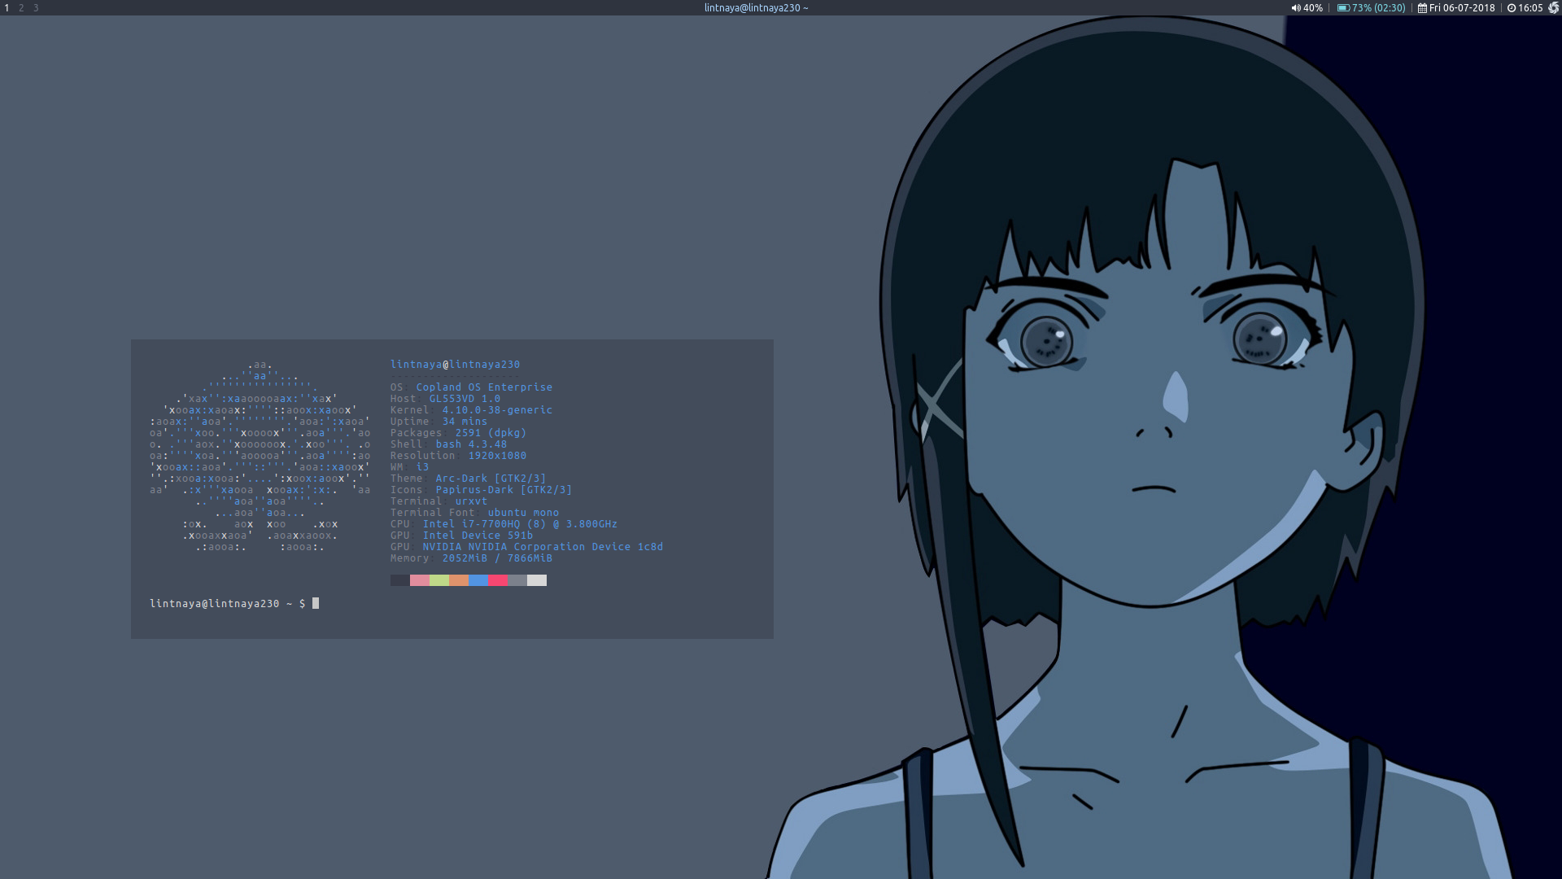Switch to workspace 3
This screenshot has width=1562, height=879.
pyautogui.click(x=36, y=8)
